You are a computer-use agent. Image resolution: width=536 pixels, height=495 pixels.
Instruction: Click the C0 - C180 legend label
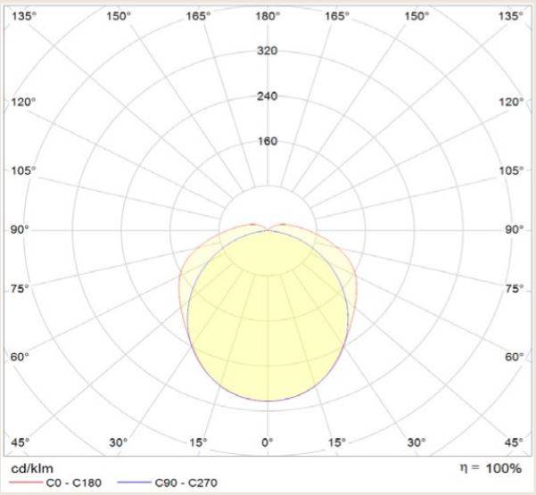(74, 483)
